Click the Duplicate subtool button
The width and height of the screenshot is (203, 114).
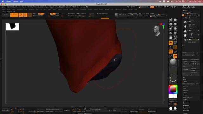click(x=187, y=69)
